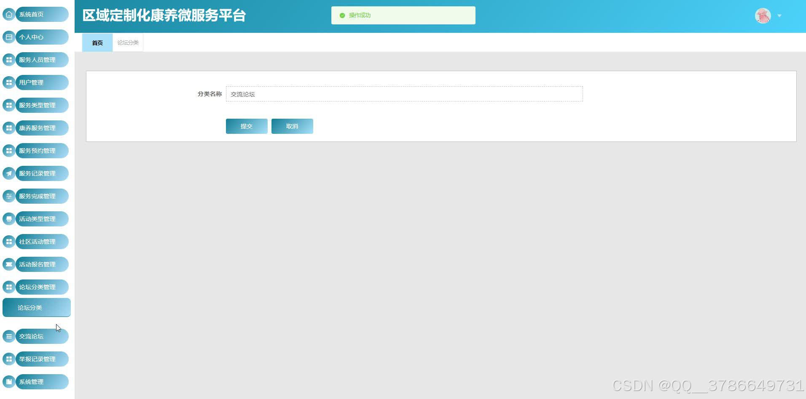Screen dimensions: 806x399
Task: Expand the 论坛分类管理 menu
Action: [x=42, y=287]
